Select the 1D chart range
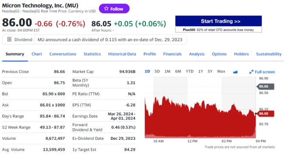284x163 pixels. 147,71
